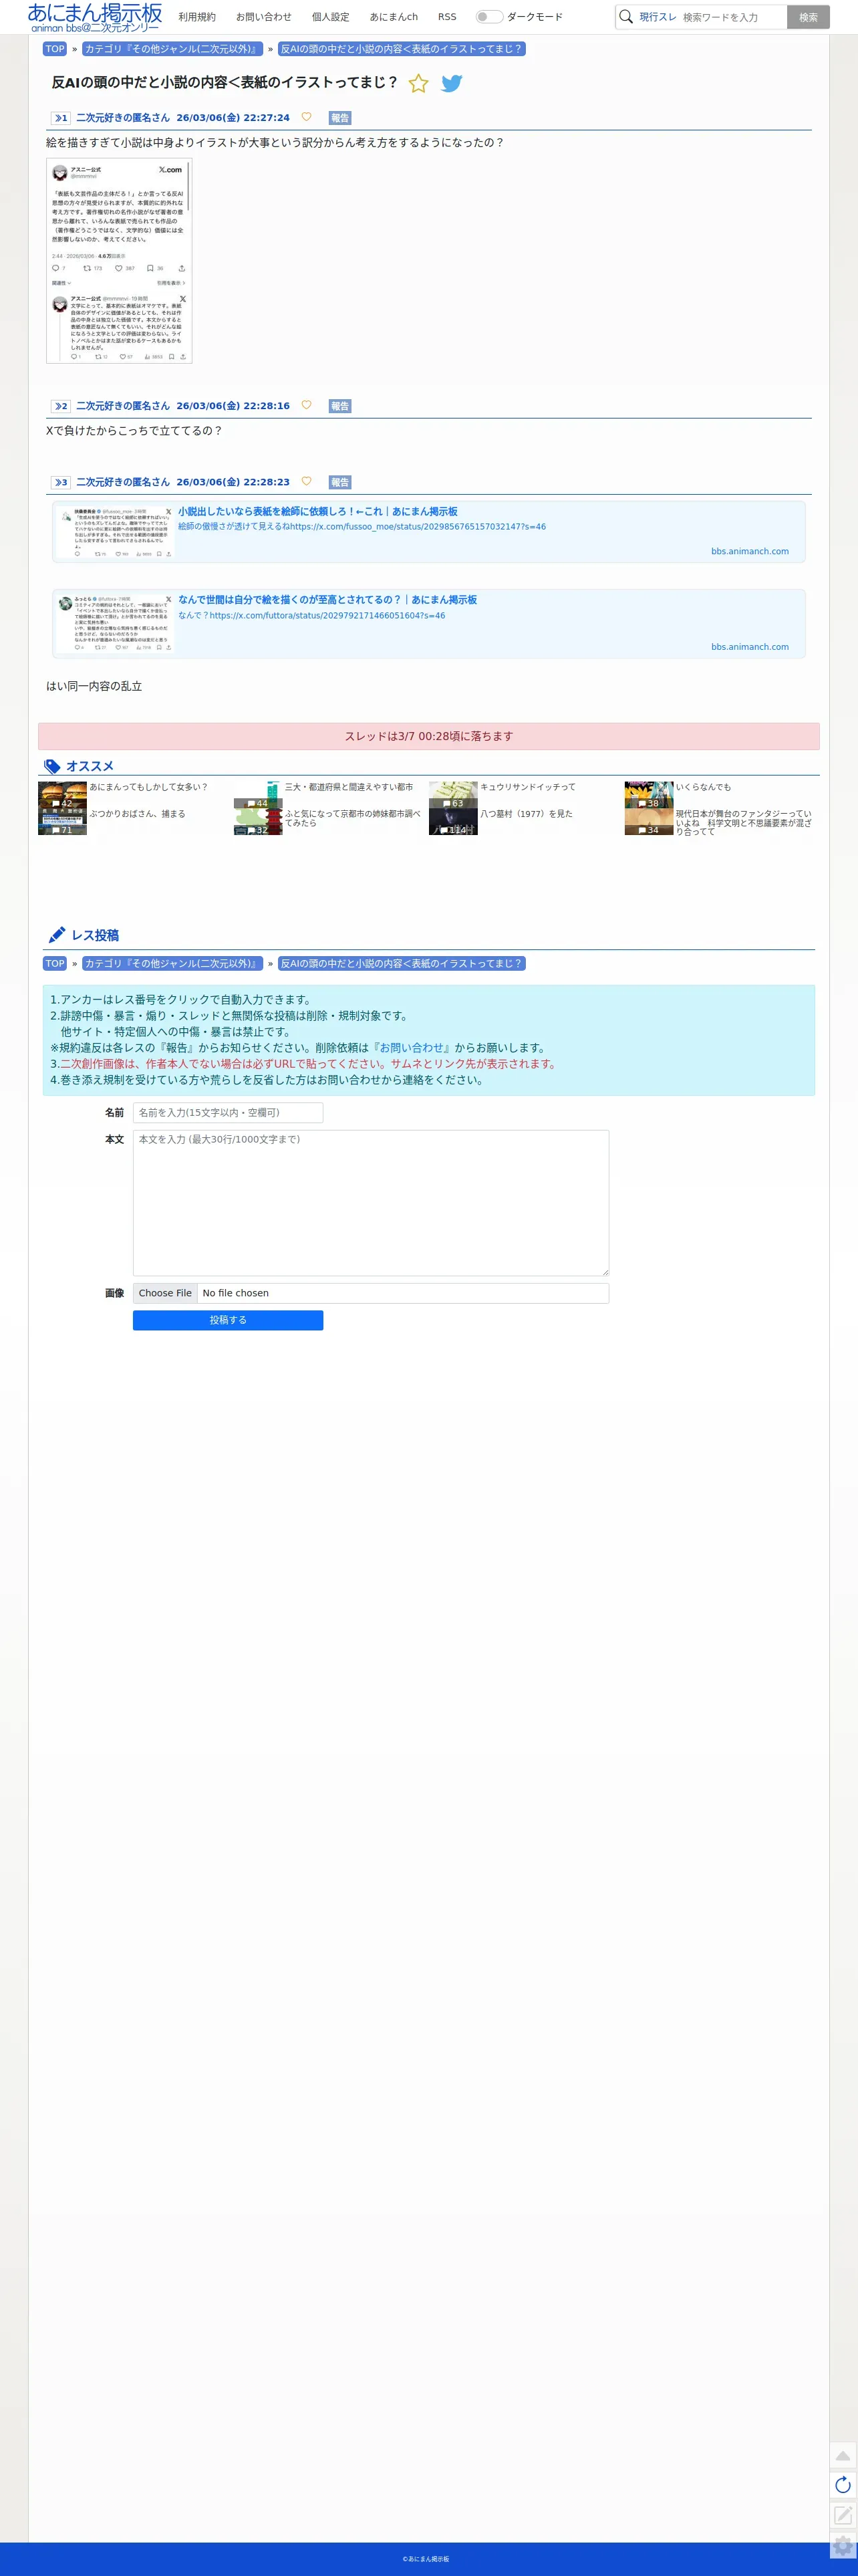This screenshot has height=2576, width=858.
Task: Open the 小説出したいなら表紙を絵師に依頼しろ thread link
Action: pos(318,512)
